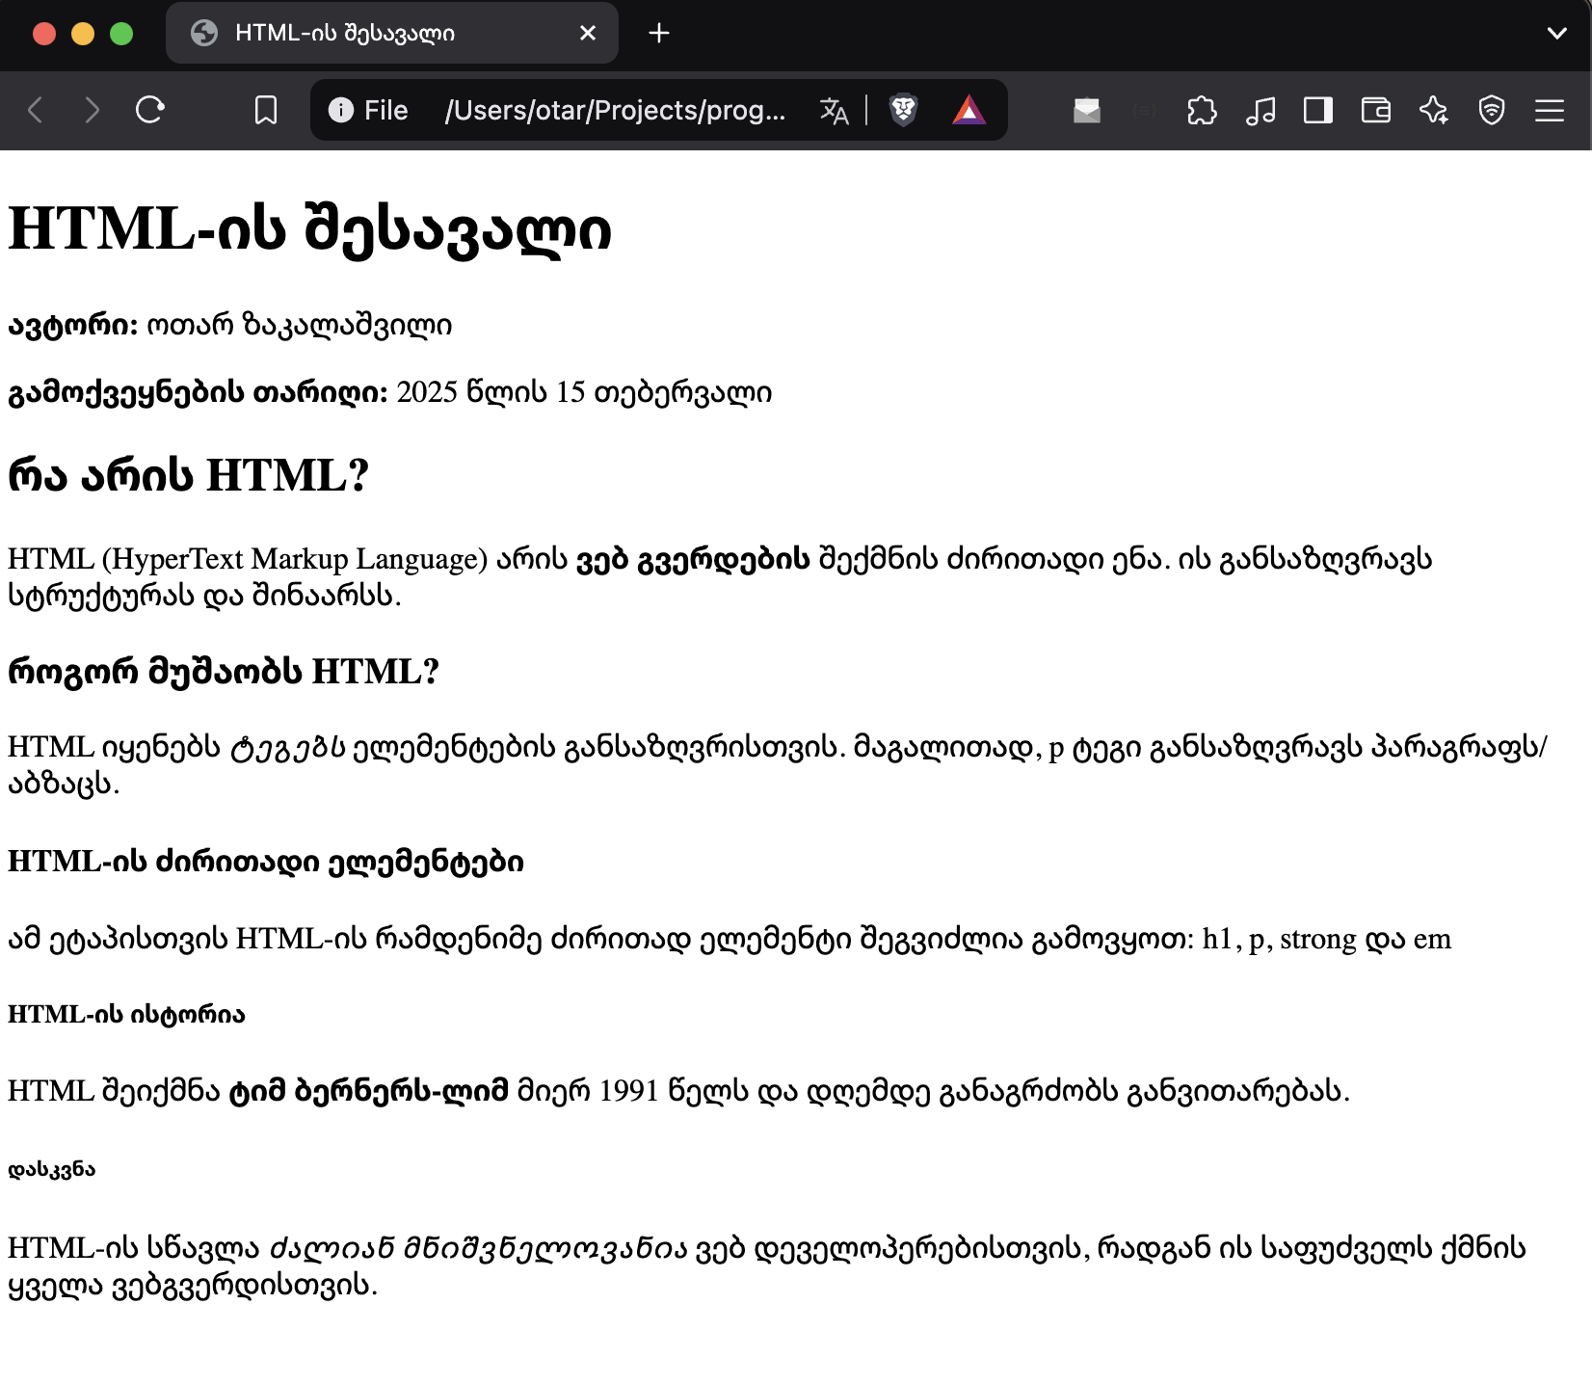Image resolution: width=1592 pixels, height=1384 pixels.
Task: Open Brave Shields lion icon
Action: click(x=903, y=110)
